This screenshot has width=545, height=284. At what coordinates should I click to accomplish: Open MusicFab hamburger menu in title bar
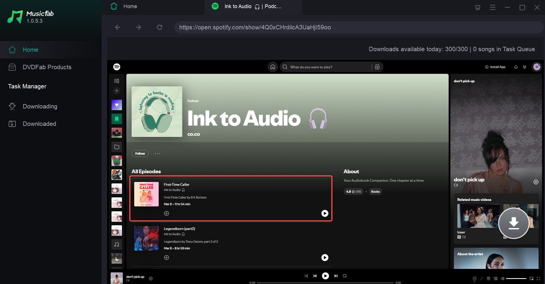click(493, 8)
